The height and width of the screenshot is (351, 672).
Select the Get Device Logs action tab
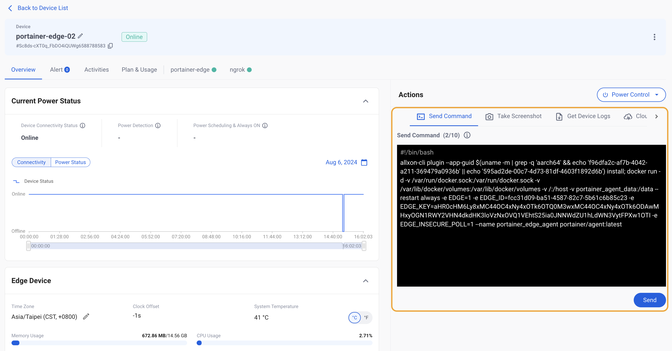(583, 116)
